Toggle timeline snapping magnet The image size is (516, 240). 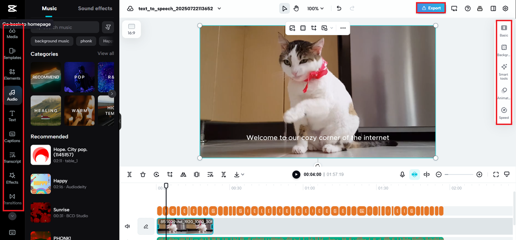414,174
